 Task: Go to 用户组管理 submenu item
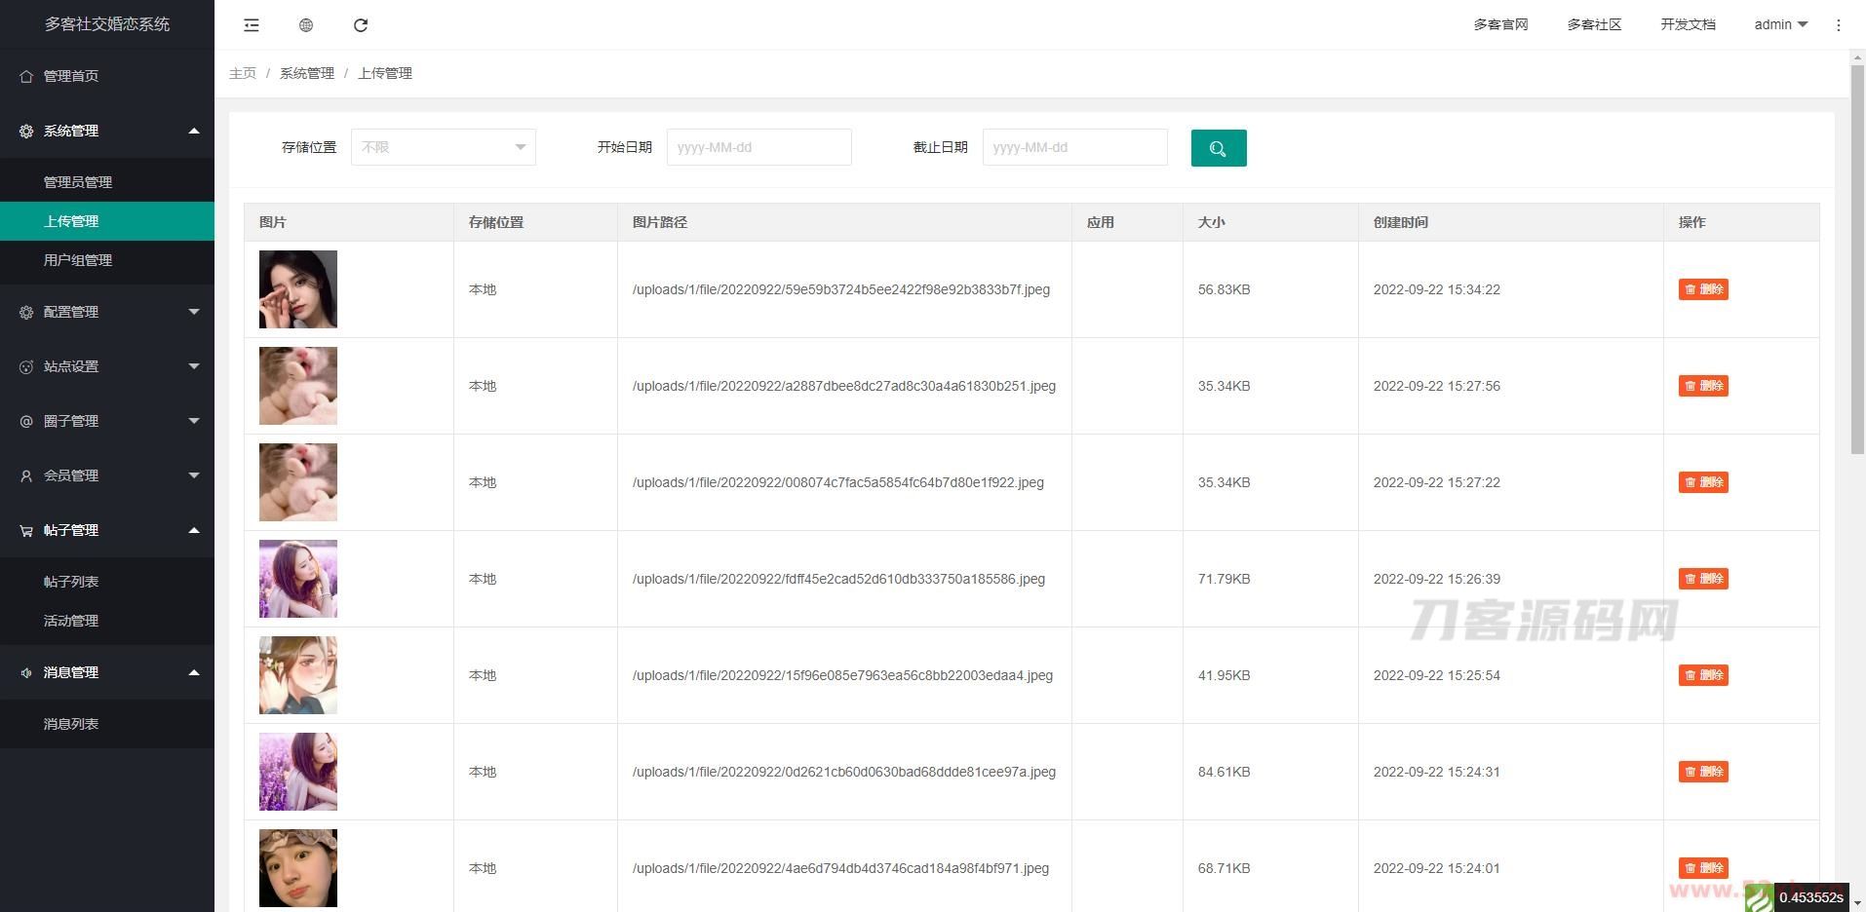click(78, 260)
